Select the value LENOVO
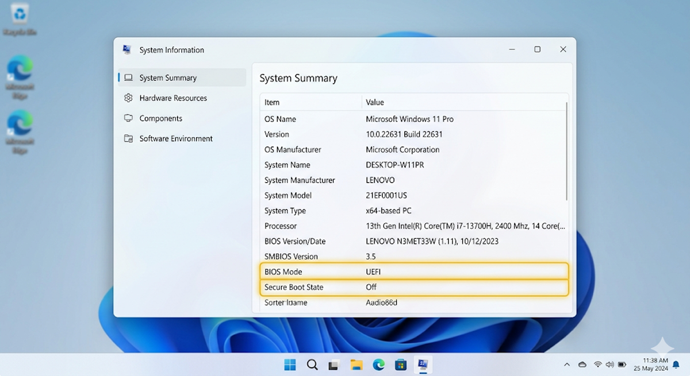 (380, 180)
